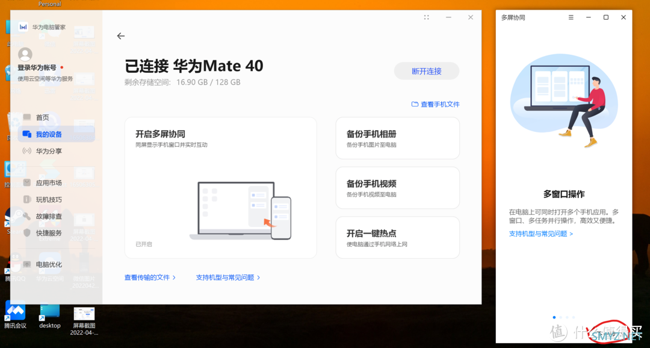
Task: Click the user avatar icon
Action: click(25, 54)
